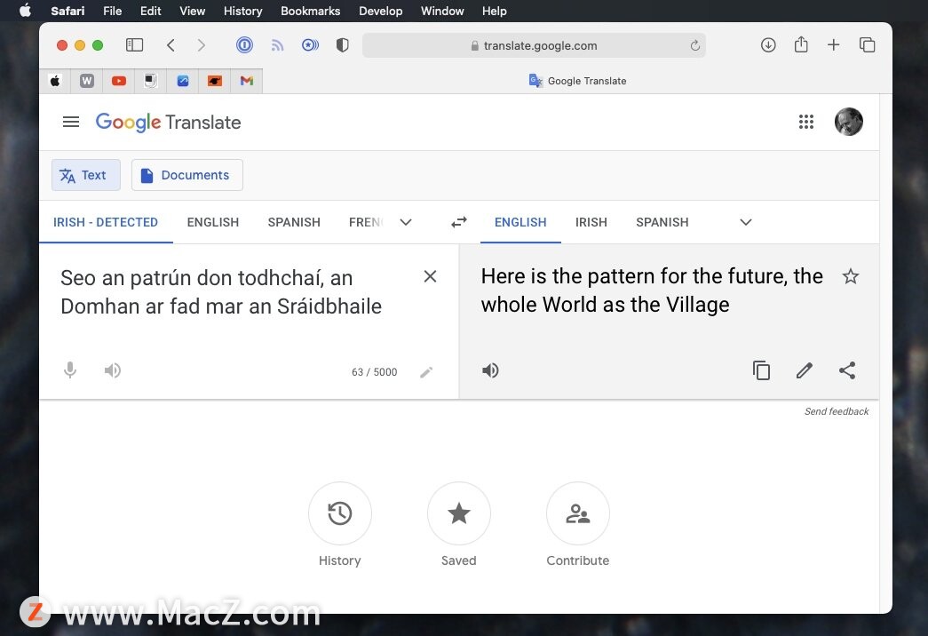928x636 pixels.
Task: Start voice input with the microphone
Action: pos(70,370)
